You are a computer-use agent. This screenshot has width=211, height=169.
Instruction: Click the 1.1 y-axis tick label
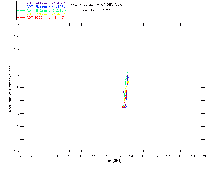pyautogui.click(x=16, y=140)
